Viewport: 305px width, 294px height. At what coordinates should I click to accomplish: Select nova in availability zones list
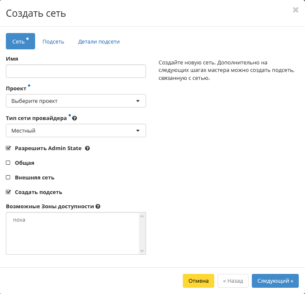(19, 220)
